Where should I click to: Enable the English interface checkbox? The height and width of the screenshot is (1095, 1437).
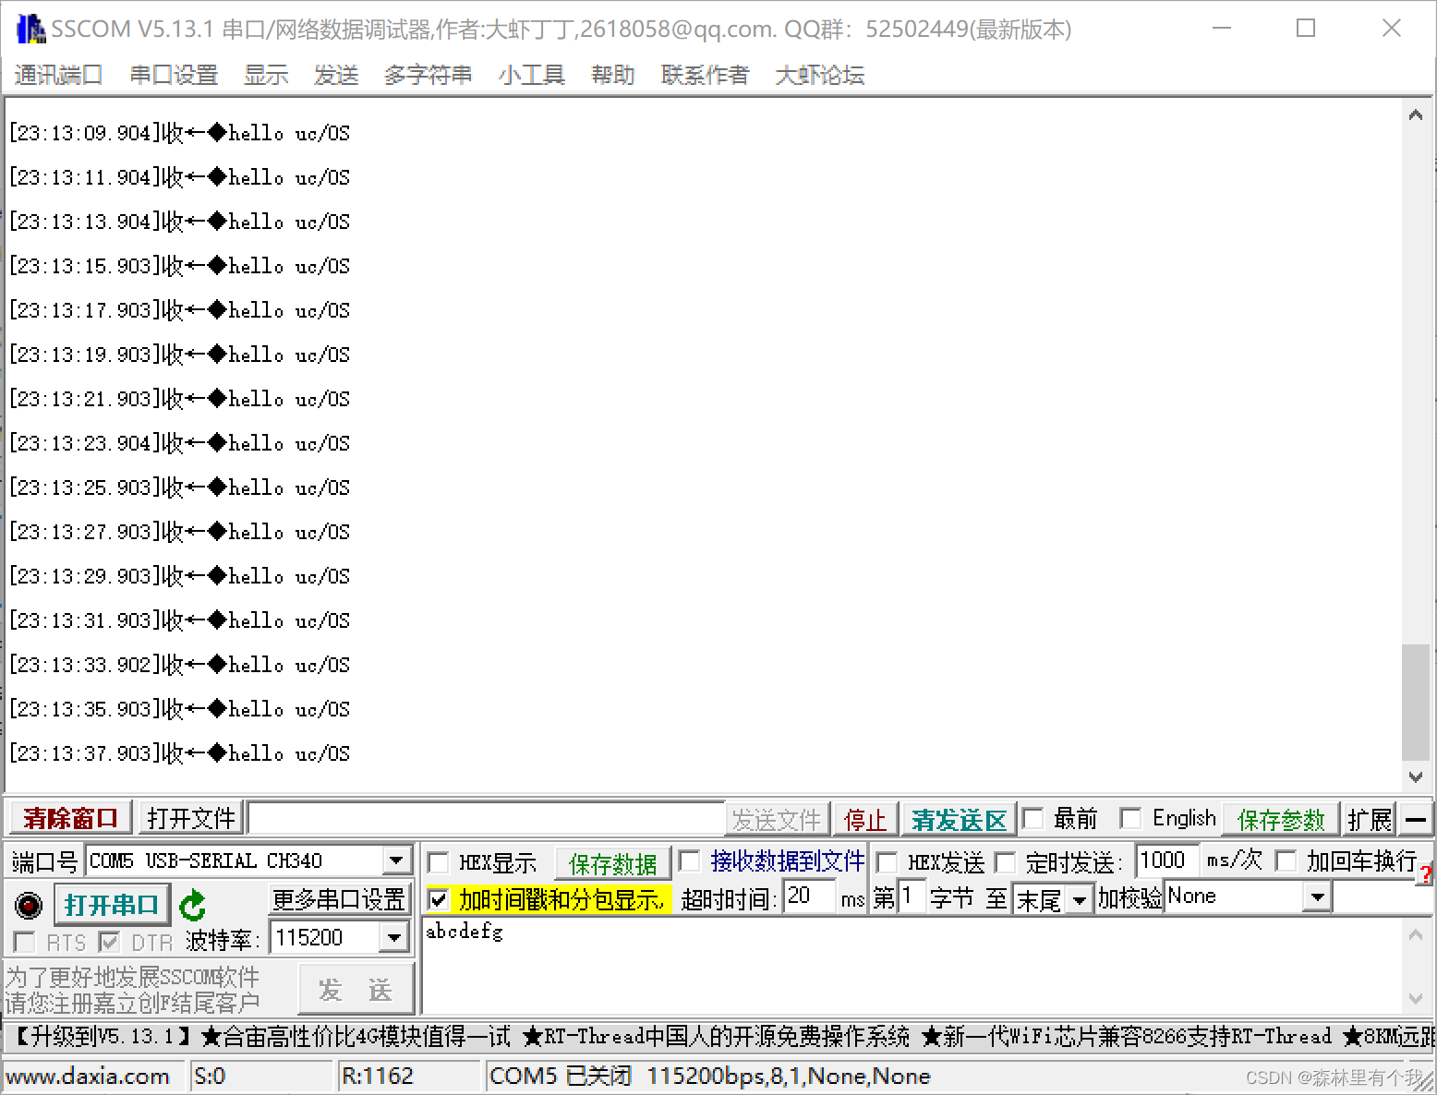pyautogui.click(x=1131, y=818)
